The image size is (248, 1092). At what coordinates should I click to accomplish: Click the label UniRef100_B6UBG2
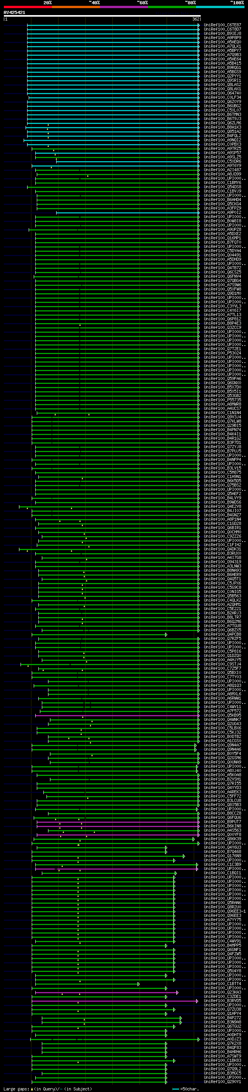pyautogui.click(x=222, y=106)
